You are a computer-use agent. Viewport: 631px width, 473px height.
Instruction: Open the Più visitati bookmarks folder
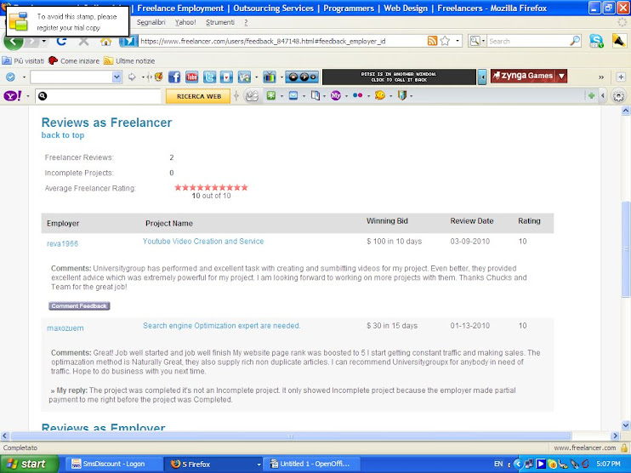tap(23, 60)
